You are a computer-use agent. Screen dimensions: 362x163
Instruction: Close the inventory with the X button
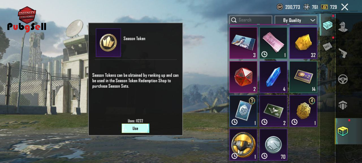pyautogui.click(x=344, y=7)
